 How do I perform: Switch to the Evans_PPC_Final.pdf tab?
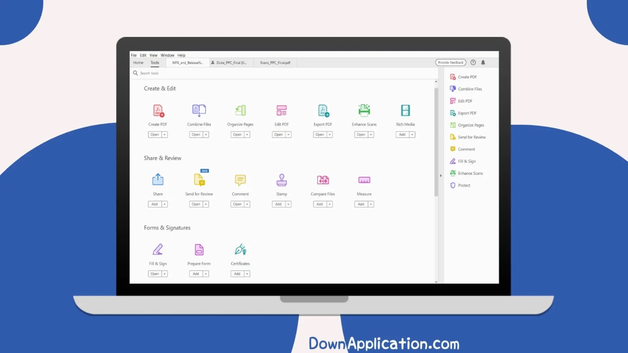coord(275,63)
